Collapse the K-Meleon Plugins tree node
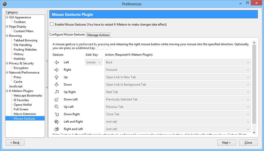264x151 pixels. [x=7, y=91]
